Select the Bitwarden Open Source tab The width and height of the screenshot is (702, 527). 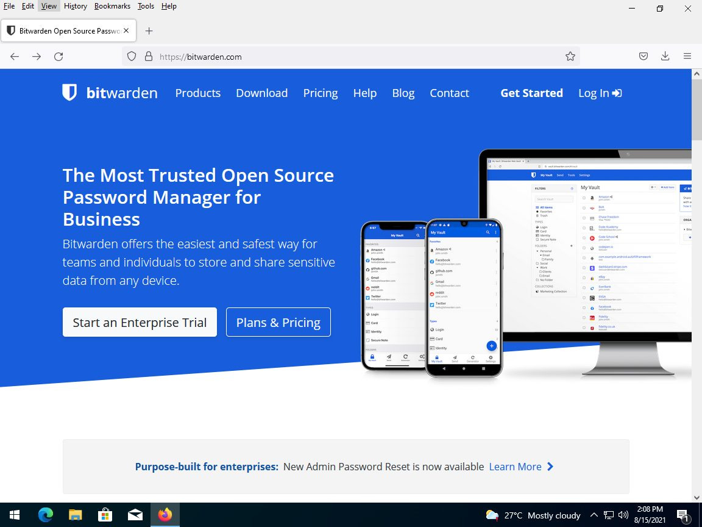tap(67, 31)
